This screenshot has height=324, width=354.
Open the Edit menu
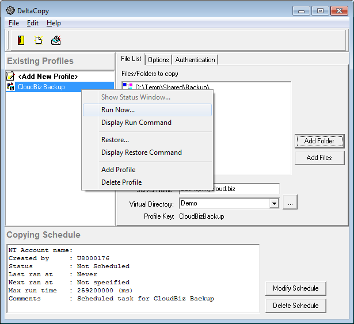click(x=33, y=23)
